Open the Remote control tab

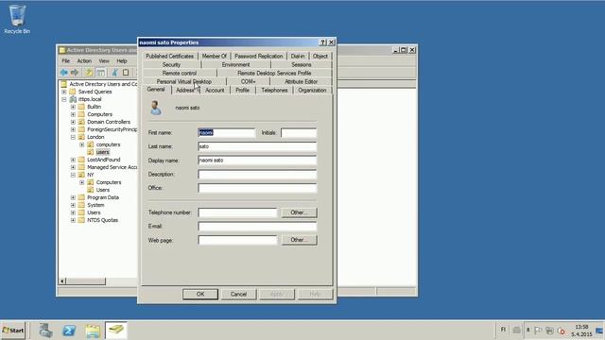tap(180, 74)
